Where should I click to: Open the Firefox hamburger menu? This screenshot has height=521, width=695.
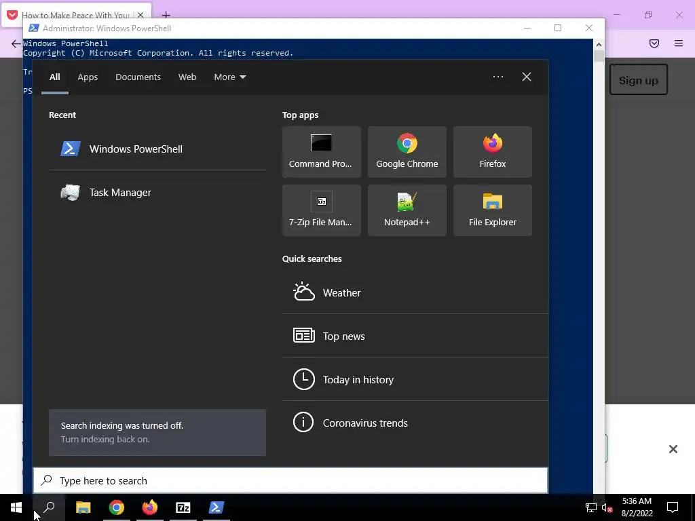[679, 43]
